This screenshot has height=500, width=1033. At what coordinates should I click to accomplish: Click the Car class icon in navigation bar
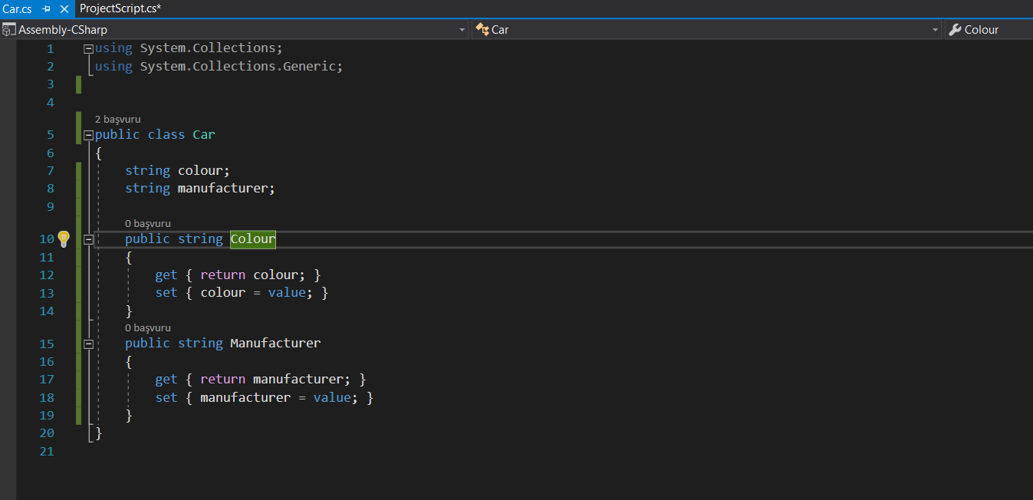[482, 30]
